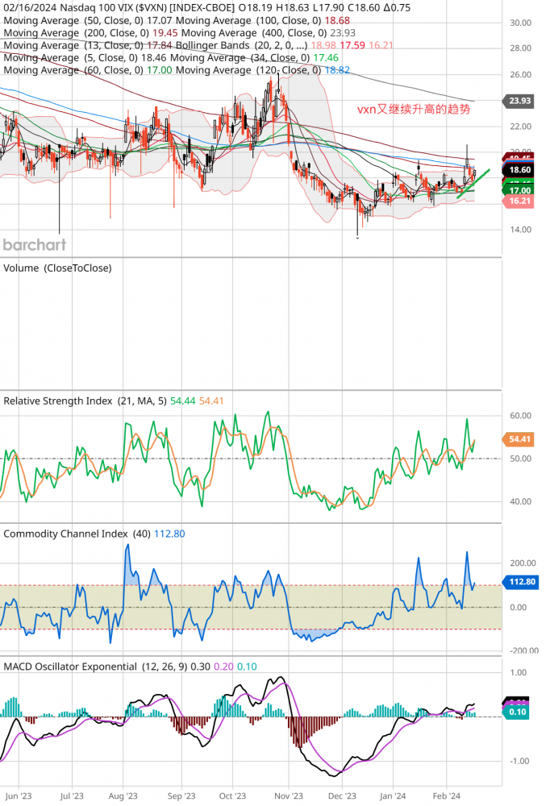Image resolution: width=550 pixels, height=806 pixels.
Task: Click the -200.00 CCI axis label
Action: pyautogui.click(x=523, y=650)
